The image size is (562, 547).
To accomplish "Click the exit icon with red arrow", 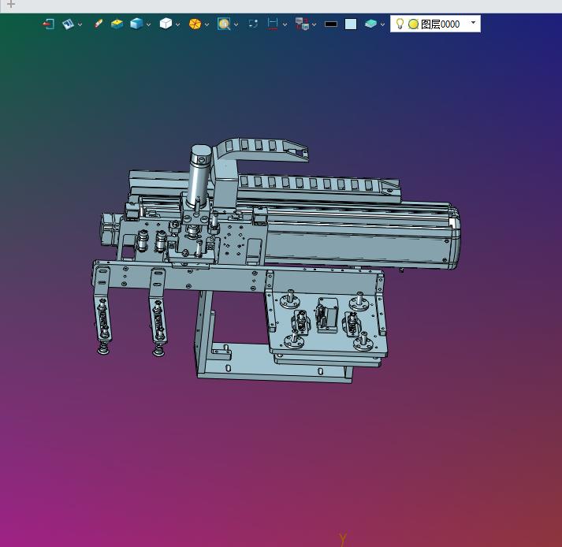I will 49,24.
